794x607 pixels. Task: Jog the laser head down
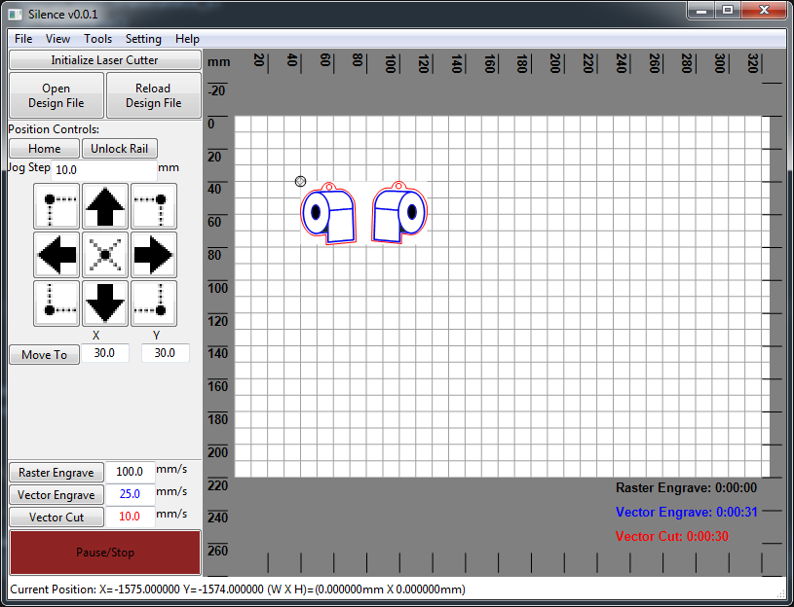coord(105,303)
